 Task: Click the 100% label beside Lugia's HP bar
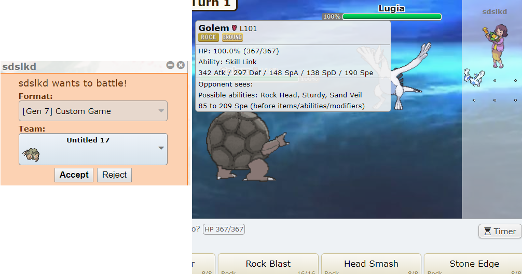pyautogui.click(x=332, y=17)
